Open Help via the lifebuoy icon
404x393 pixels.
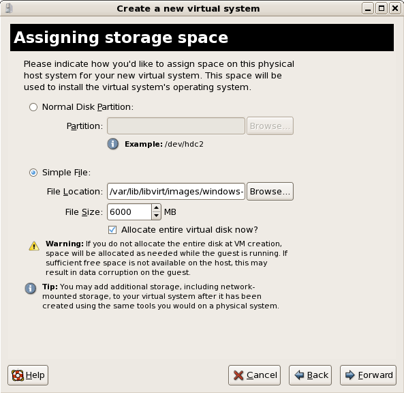[18, 375]
